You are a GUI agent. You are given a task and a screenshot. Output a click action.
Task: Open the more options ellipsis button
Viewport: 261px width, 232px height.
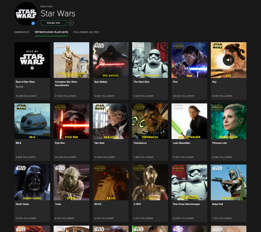71,23
